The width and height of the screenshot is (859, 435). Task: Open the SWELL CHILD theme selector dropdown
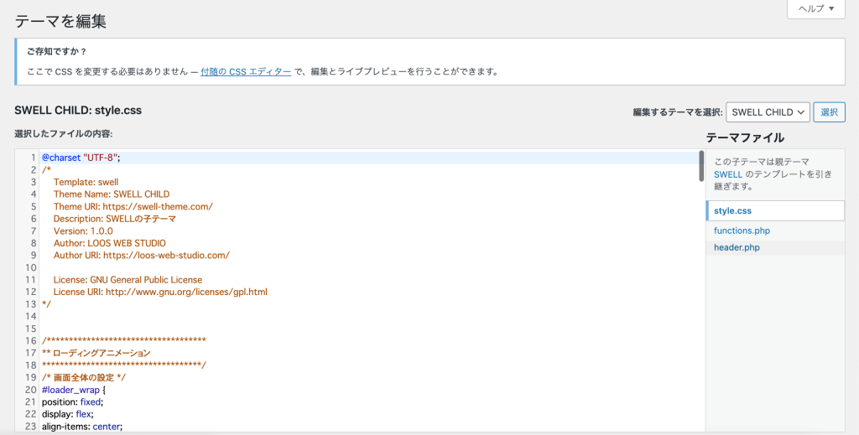click(x=768, y=112)
